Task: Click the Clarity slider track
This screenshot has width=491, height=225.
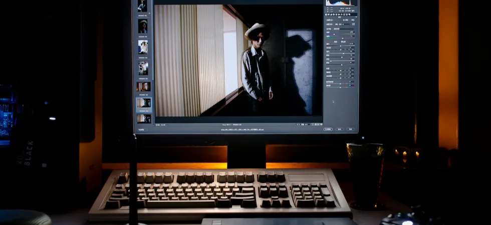Action: point(340,74)
